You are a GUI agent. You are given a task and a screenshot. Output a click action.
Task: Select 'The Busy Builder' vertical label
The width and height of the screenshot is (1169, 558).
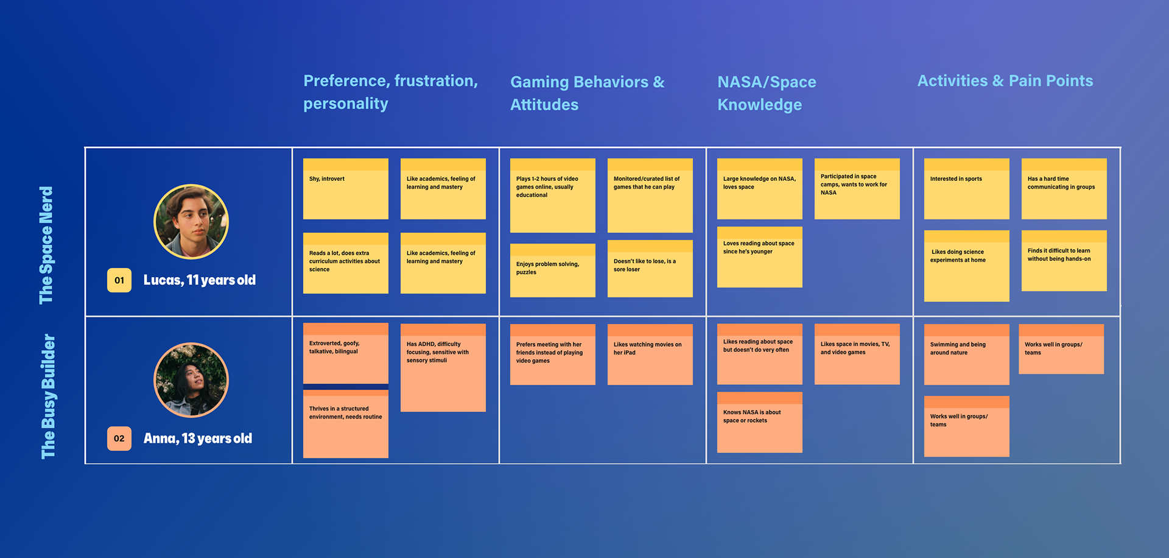pyautogui.click(x=47, y=396)
